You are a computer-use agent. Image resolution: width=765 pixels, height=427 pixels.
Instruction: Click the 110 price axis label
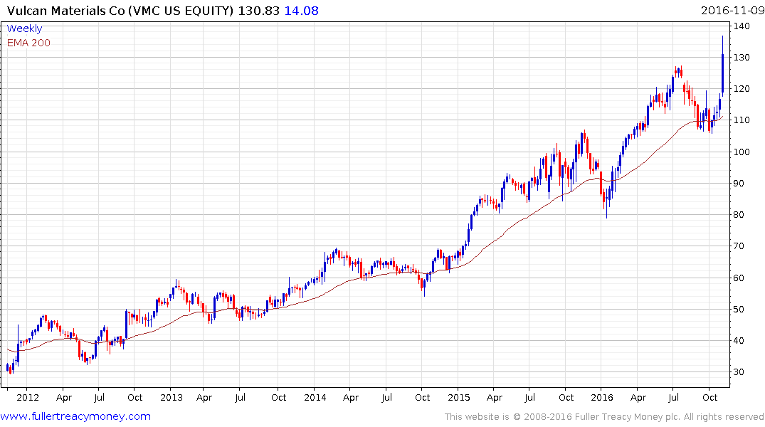pos(742,120)
